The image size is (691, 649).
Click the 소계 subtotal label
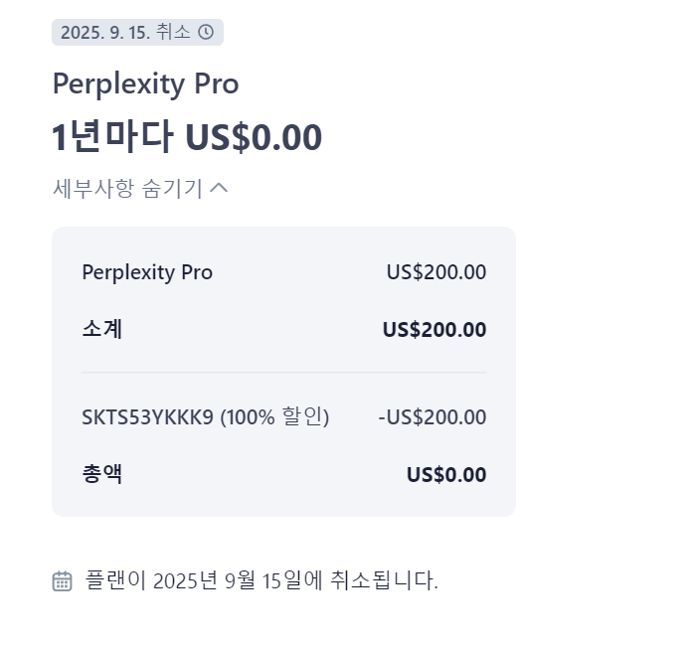[102, 329]
